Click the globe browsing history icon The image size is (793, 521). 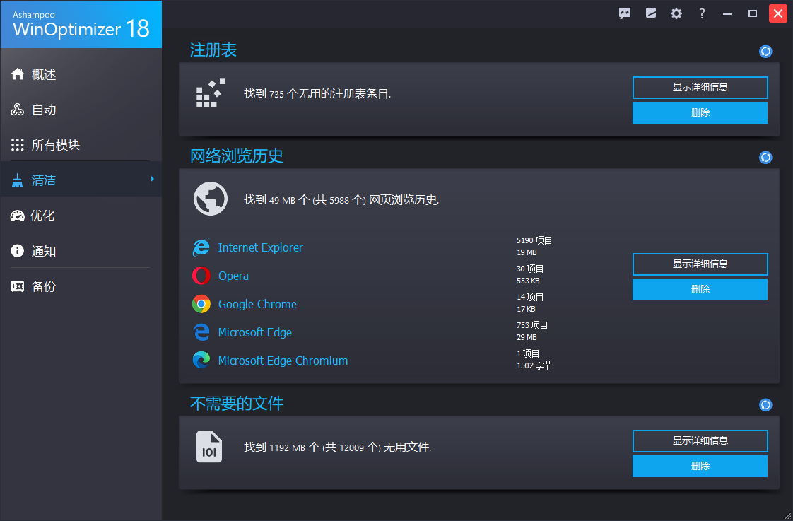pos(211,199)
